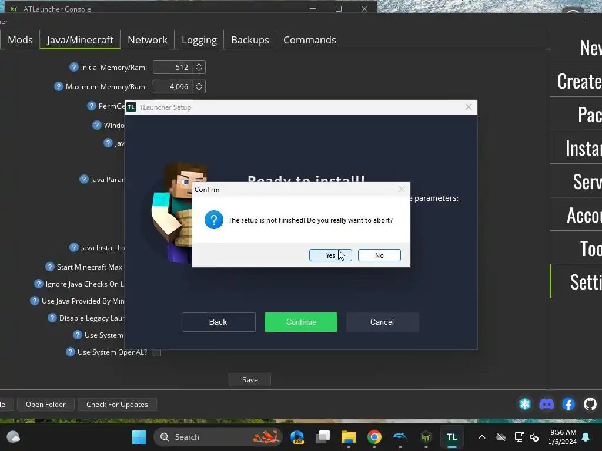
Task: Open Instances in ATLauncher sidebar
Action: (x=576, y=148)
